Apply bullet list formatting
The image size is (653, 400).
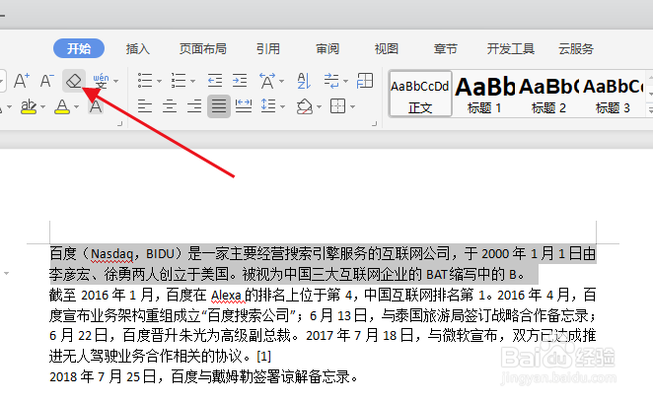(x=145, y=81)
